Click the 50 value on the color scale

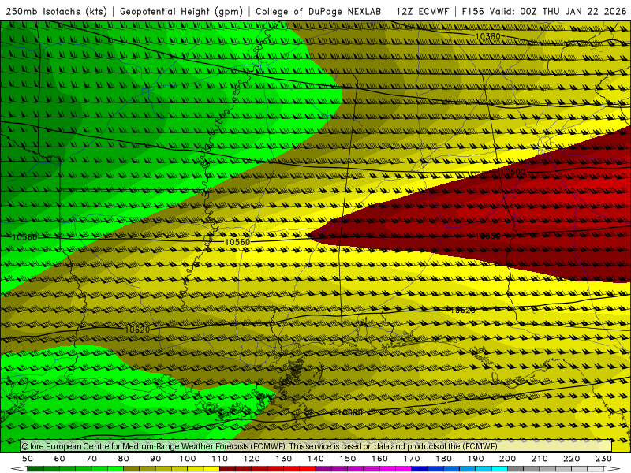28,459
